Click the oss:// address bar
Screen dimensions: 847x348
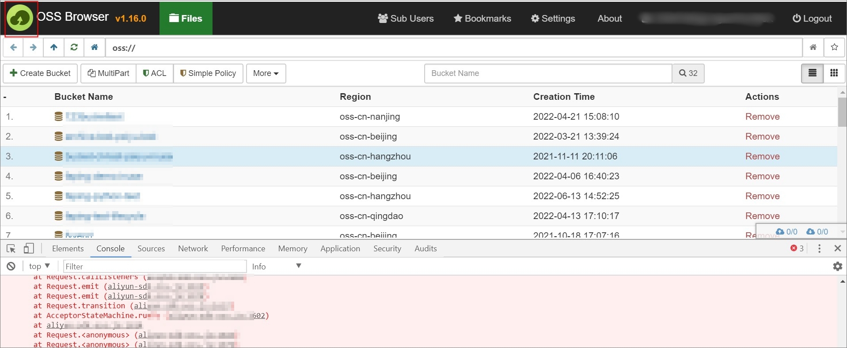(x=454, y=48)
